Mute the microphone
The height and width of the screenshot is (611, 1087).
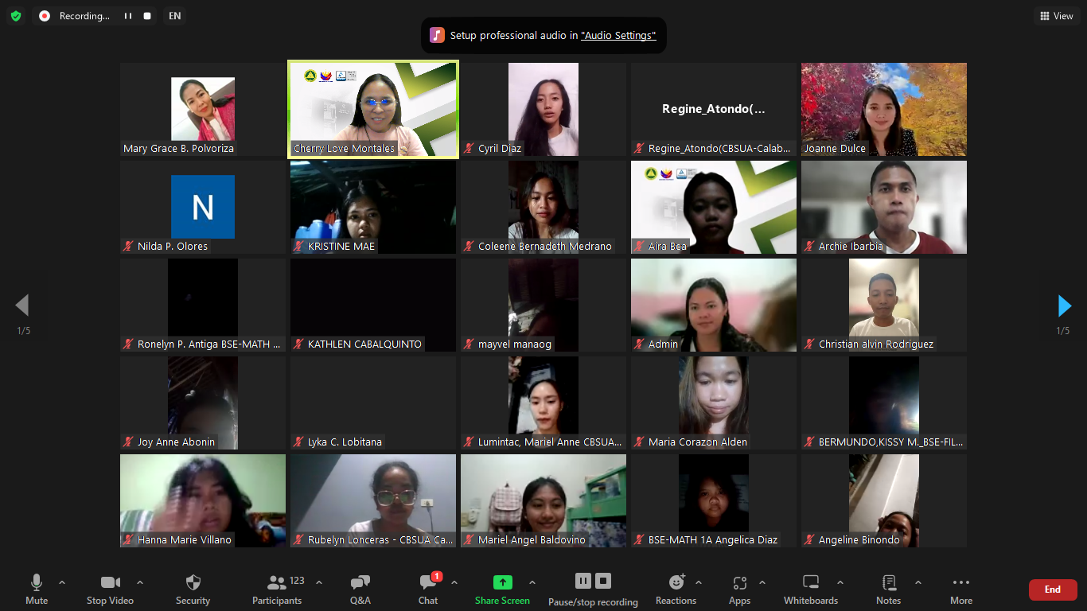(x=37, y=589)
